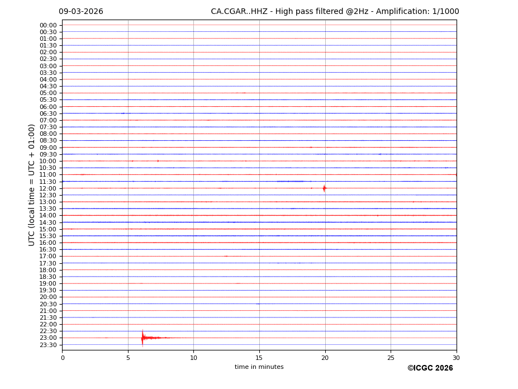The image size is (518, 389).
Task: Select the 00:00 time row label
Action: pyautogui.click(x=48, y=25)
